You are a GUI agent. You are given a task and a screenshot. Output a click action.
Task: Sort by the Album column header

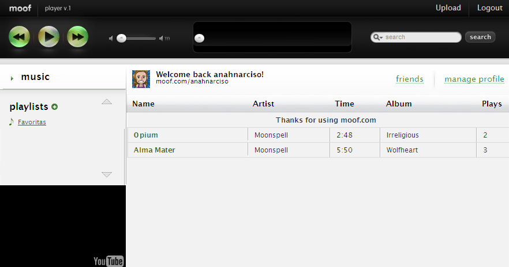pyautogui.click(x=399, y=104)
